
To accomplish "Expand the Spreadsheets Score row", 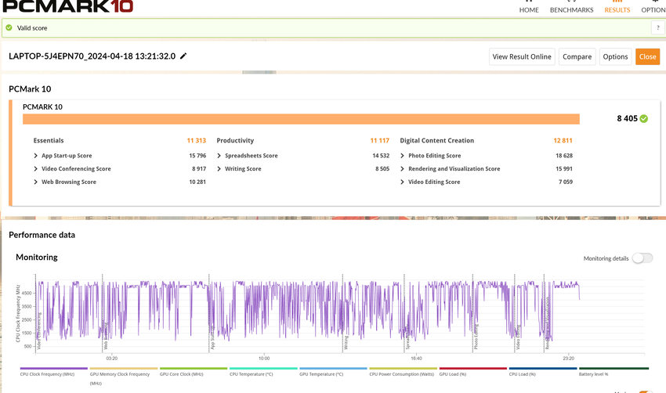I will point(219,156).
